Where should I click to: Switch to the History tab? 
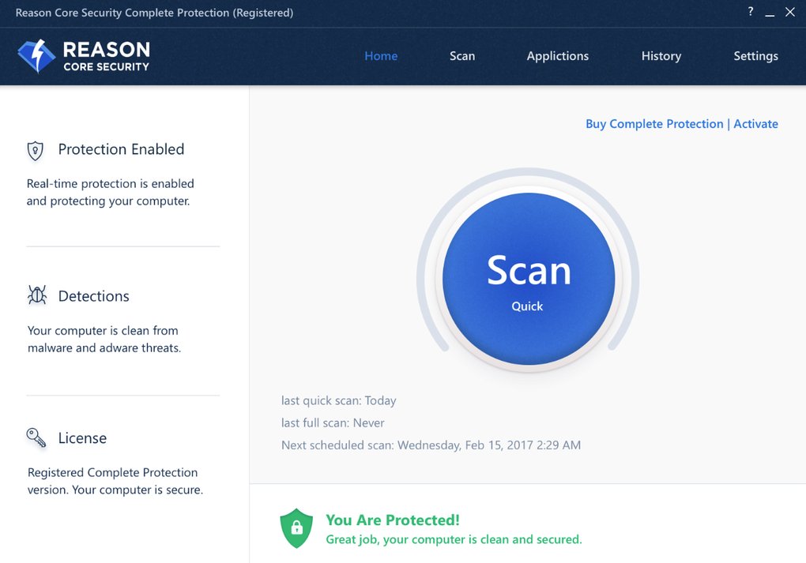661,56
